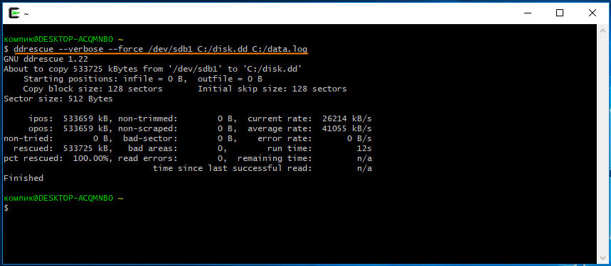Image resolution: width=611 pixels, height=266 pixels.
Task: Open the Cygwin terminal icon system menu
Action: (x=14, y=13)
